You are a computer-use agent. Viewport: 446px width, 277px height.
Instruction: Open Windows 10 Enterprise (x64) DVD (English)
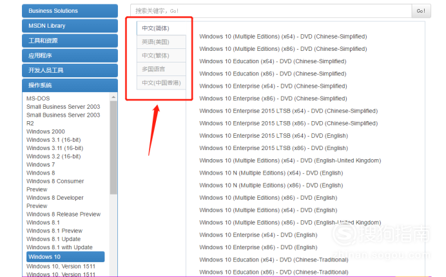click(x=258, y=235)
